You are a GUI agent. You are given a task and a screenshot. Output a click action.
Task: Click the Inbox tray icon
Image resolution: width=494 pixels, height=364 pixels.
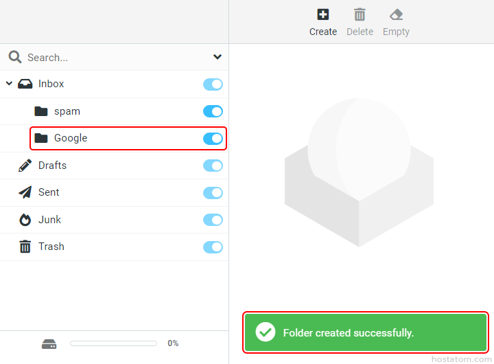tap(25, 84)
